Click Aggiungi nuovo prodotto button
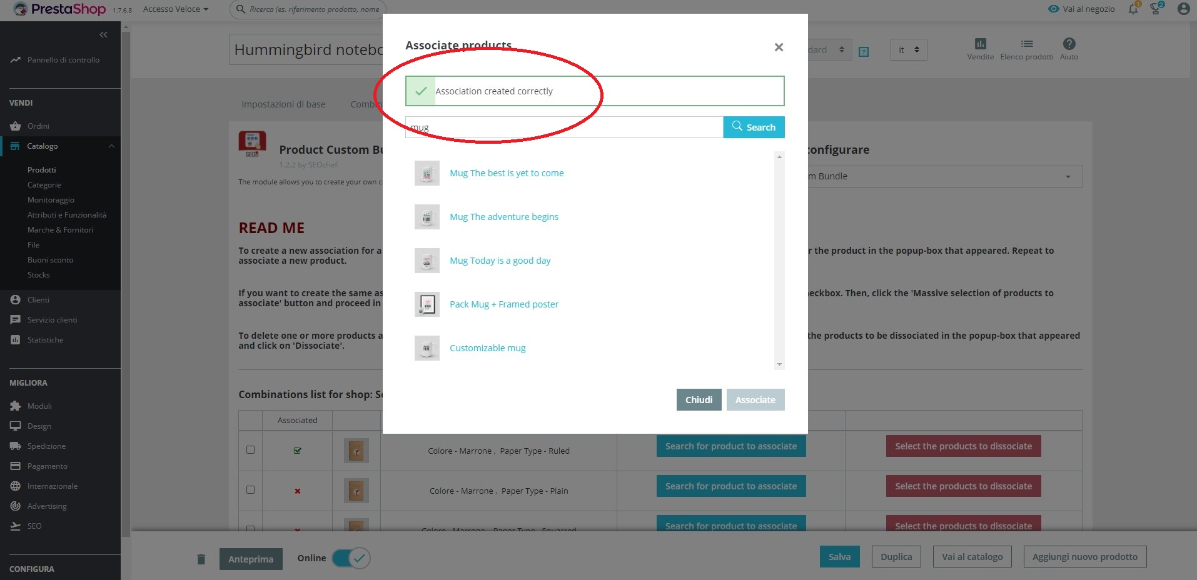This screenshot has height=580, width=1197. [1085, 557]
